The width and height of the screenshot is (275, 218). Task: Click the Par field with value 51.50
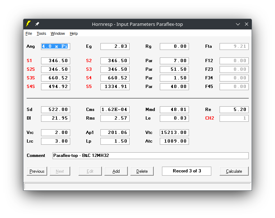pyautogui.click(x=174, y=69)
